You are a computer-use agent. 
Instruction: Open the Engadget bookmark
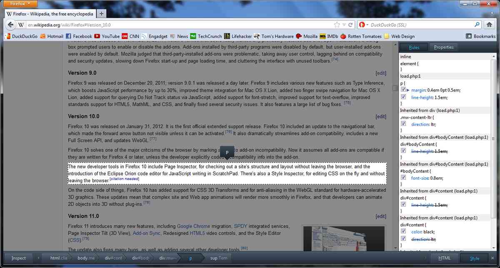pos(155,36)
